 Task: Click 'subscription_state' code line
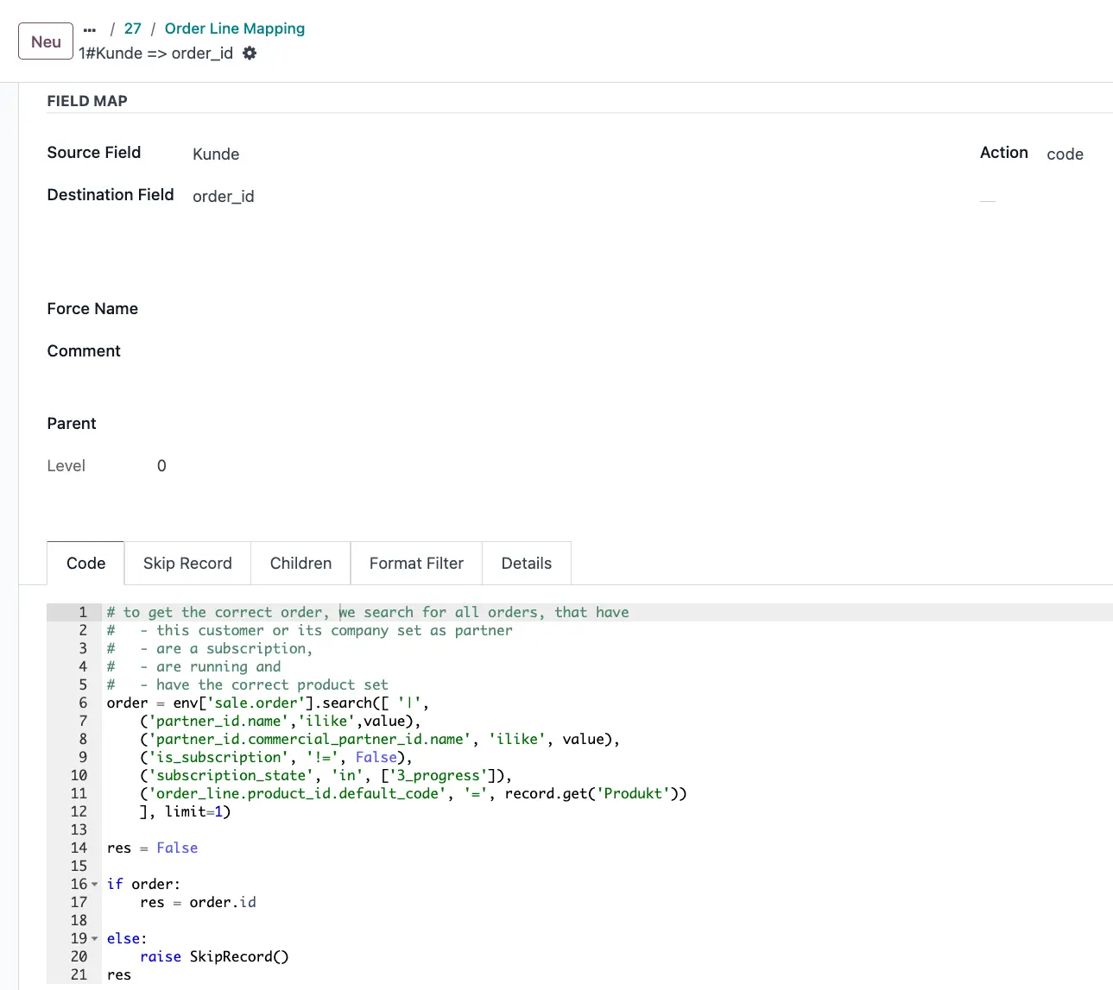[326, 775]
